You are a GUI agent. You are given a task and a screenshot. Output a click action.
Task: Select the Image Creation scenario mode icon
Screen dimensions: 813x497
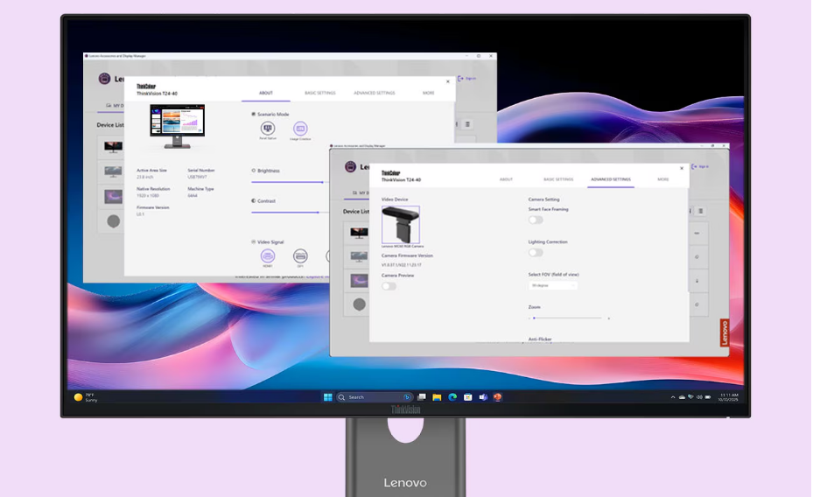300,129
